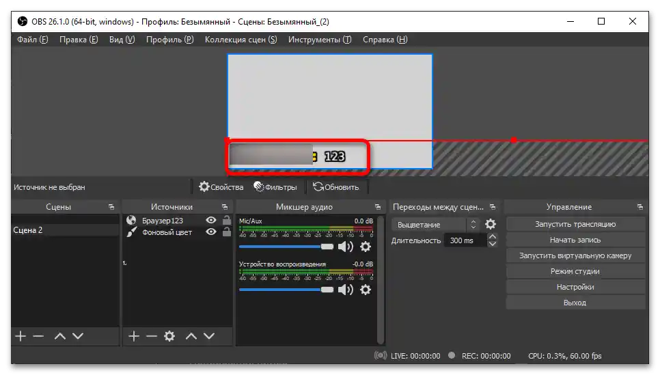
Task: Maximize the OBS window
Action: tap(601, 21)
